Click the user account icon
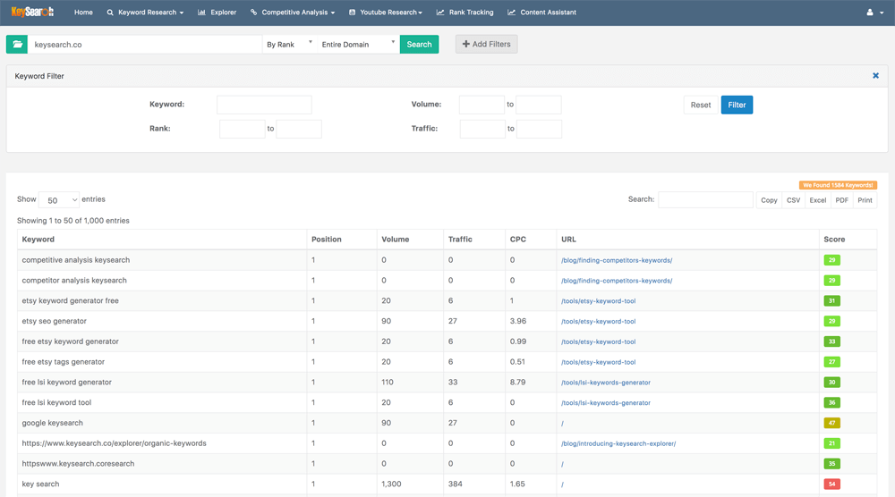Screen dimensions: 895x497 pos(869,12)
